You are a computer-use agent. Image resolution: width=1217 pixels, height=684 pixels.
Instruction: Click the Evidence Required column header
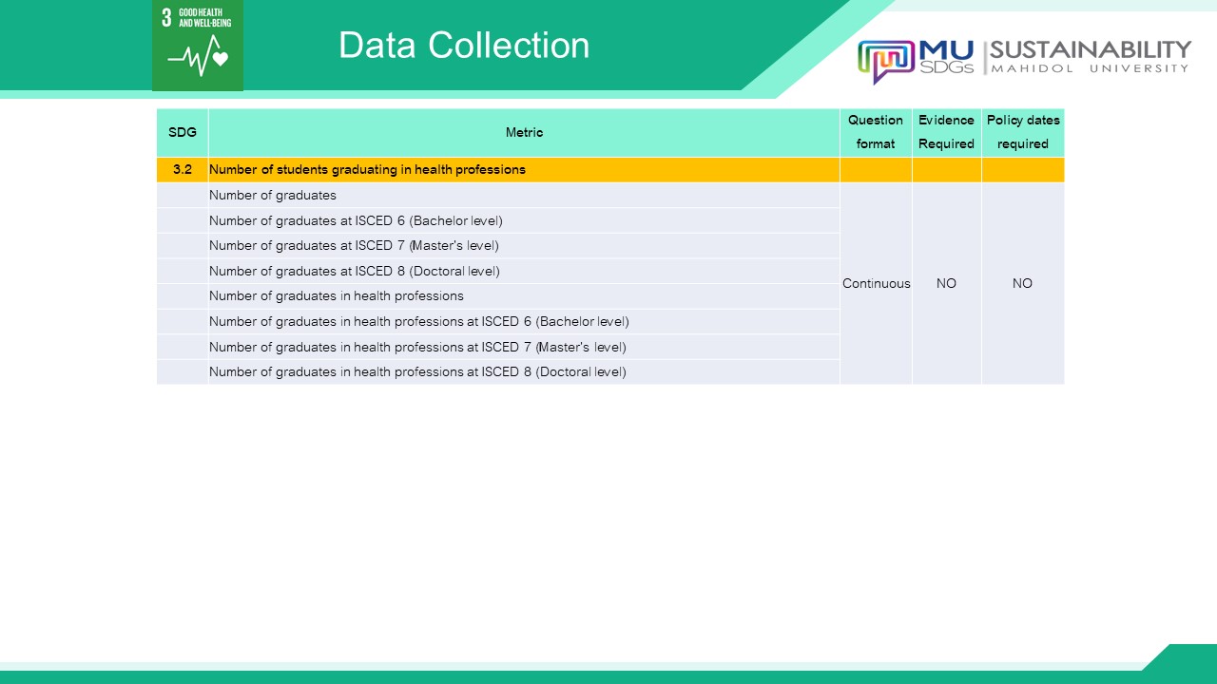tap(946, 132)
